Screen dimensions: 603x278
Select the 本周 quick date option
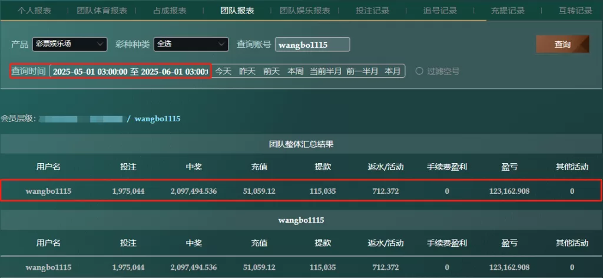[296, 71]
